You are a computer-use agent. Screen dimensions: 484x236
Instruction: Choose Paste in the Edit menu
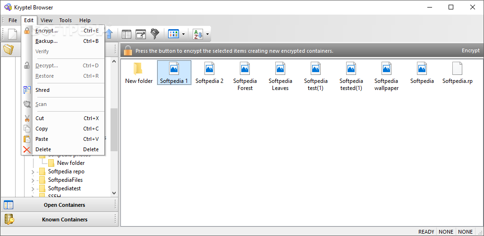(x=63, y=139)
